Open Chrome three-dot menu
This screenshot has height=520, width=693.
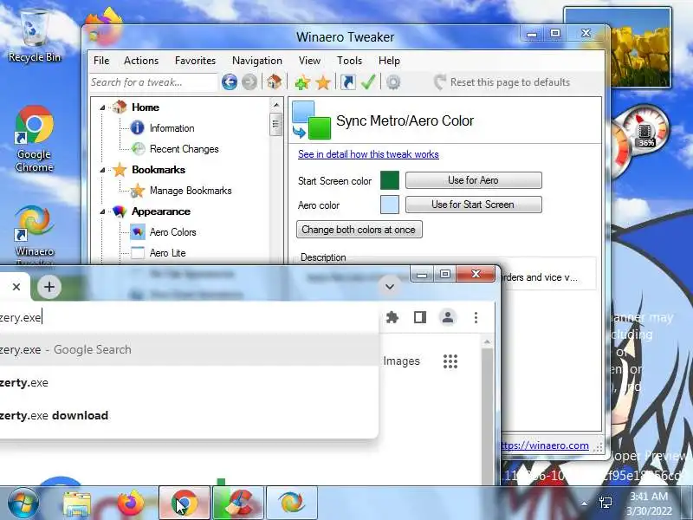[x=476, y=317]
